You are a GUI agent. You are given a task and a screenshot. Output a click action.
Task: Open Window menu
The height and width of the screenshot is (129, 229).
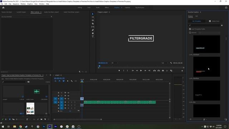(x=42, y=4)
